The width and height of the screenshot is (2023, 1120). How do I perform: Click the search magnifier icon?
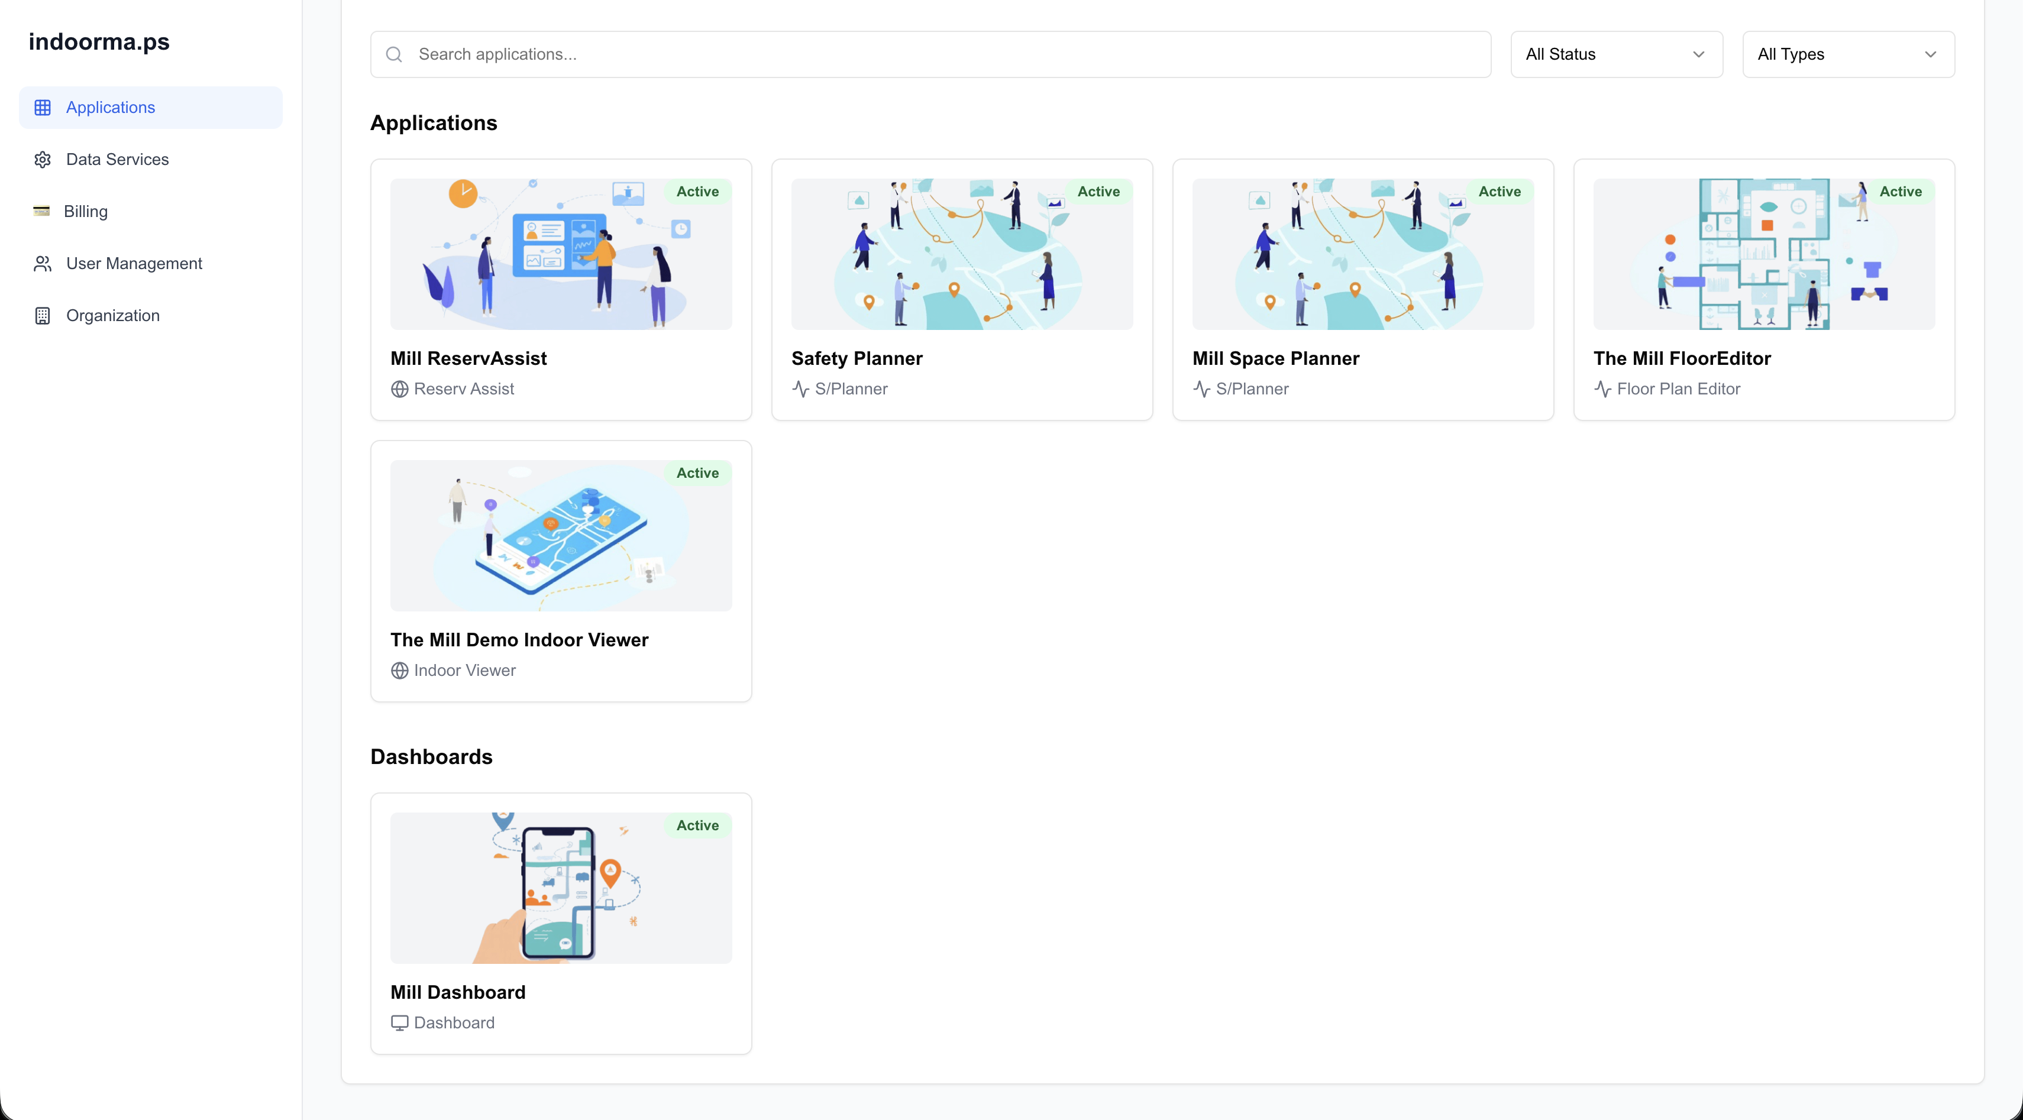394,54
